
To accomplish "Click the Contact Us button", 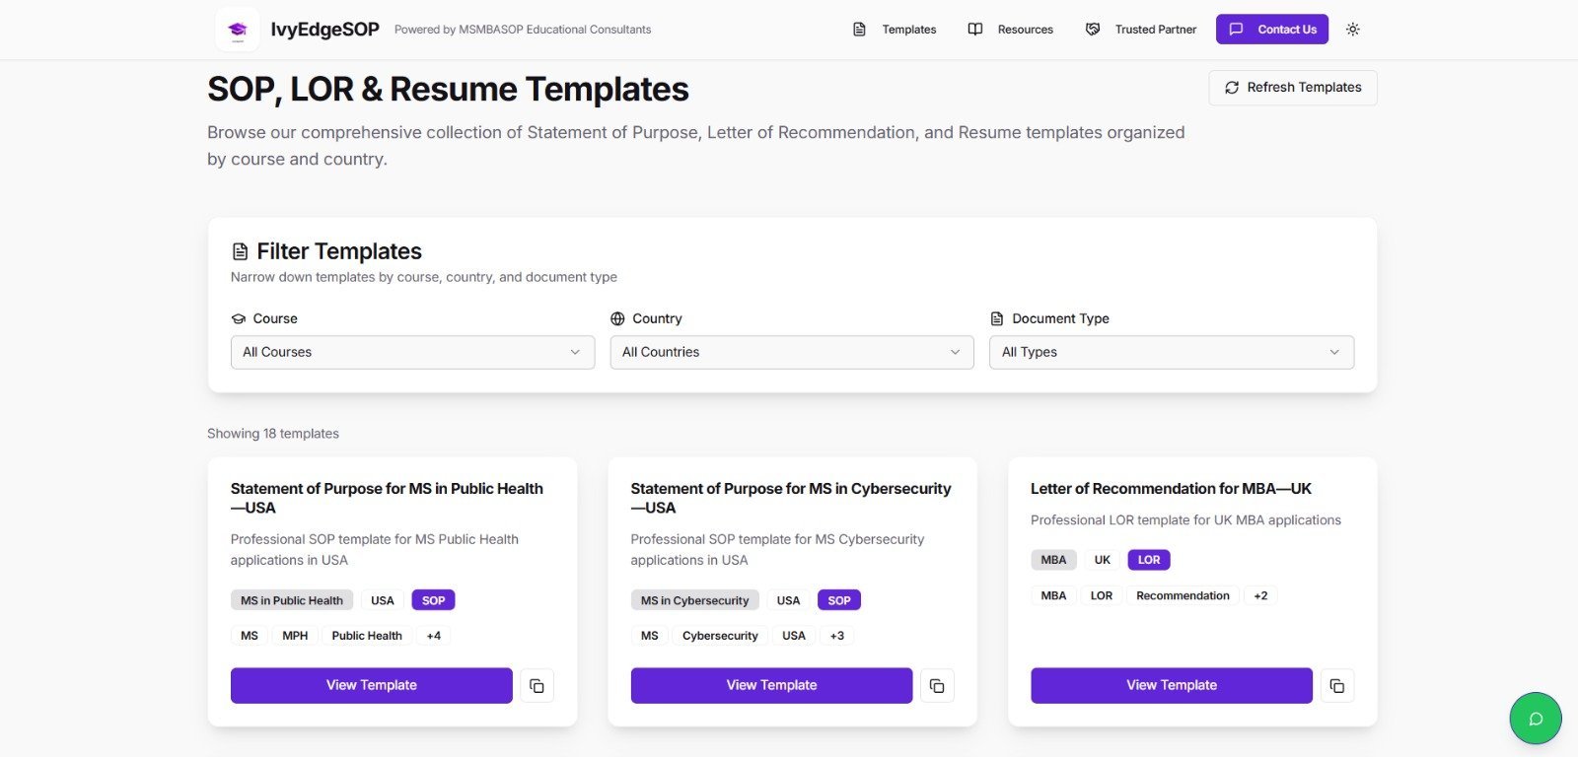I will 1272,30.
